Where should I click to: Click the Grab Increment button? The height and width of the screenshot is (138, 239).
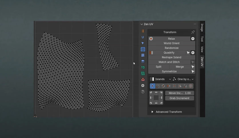[180, 98]
